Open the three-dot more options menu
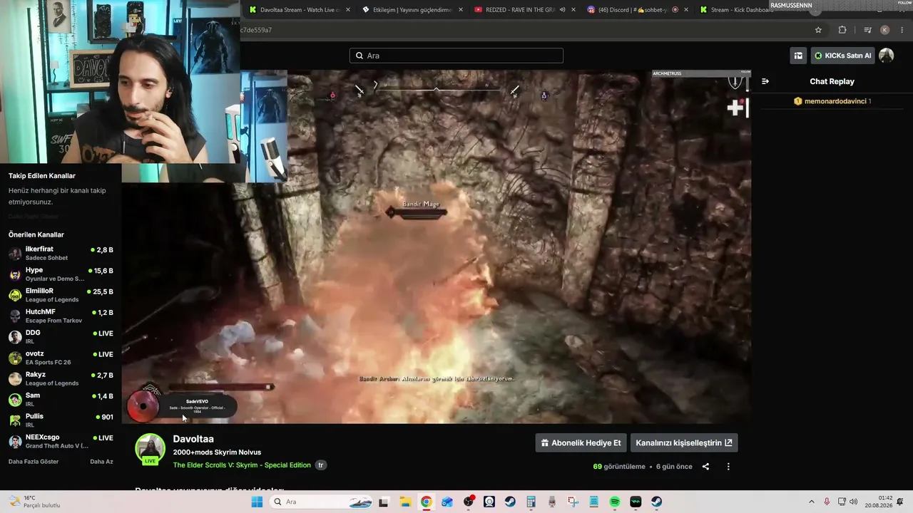This screenshot has width=913, height=513. (x=728, y=467)
